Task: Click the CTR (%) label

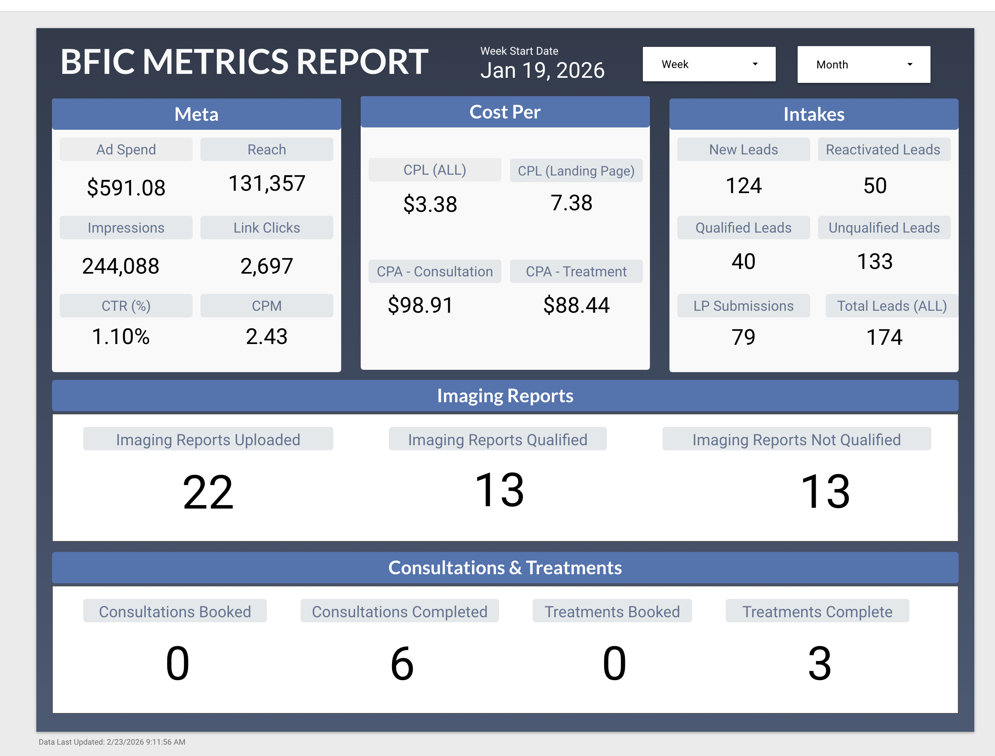Action: (126, 306)
